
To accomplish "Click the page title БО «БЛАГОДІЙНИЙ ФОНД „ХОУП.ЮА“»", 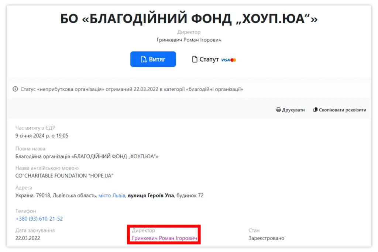I will (x=189, y=19).
